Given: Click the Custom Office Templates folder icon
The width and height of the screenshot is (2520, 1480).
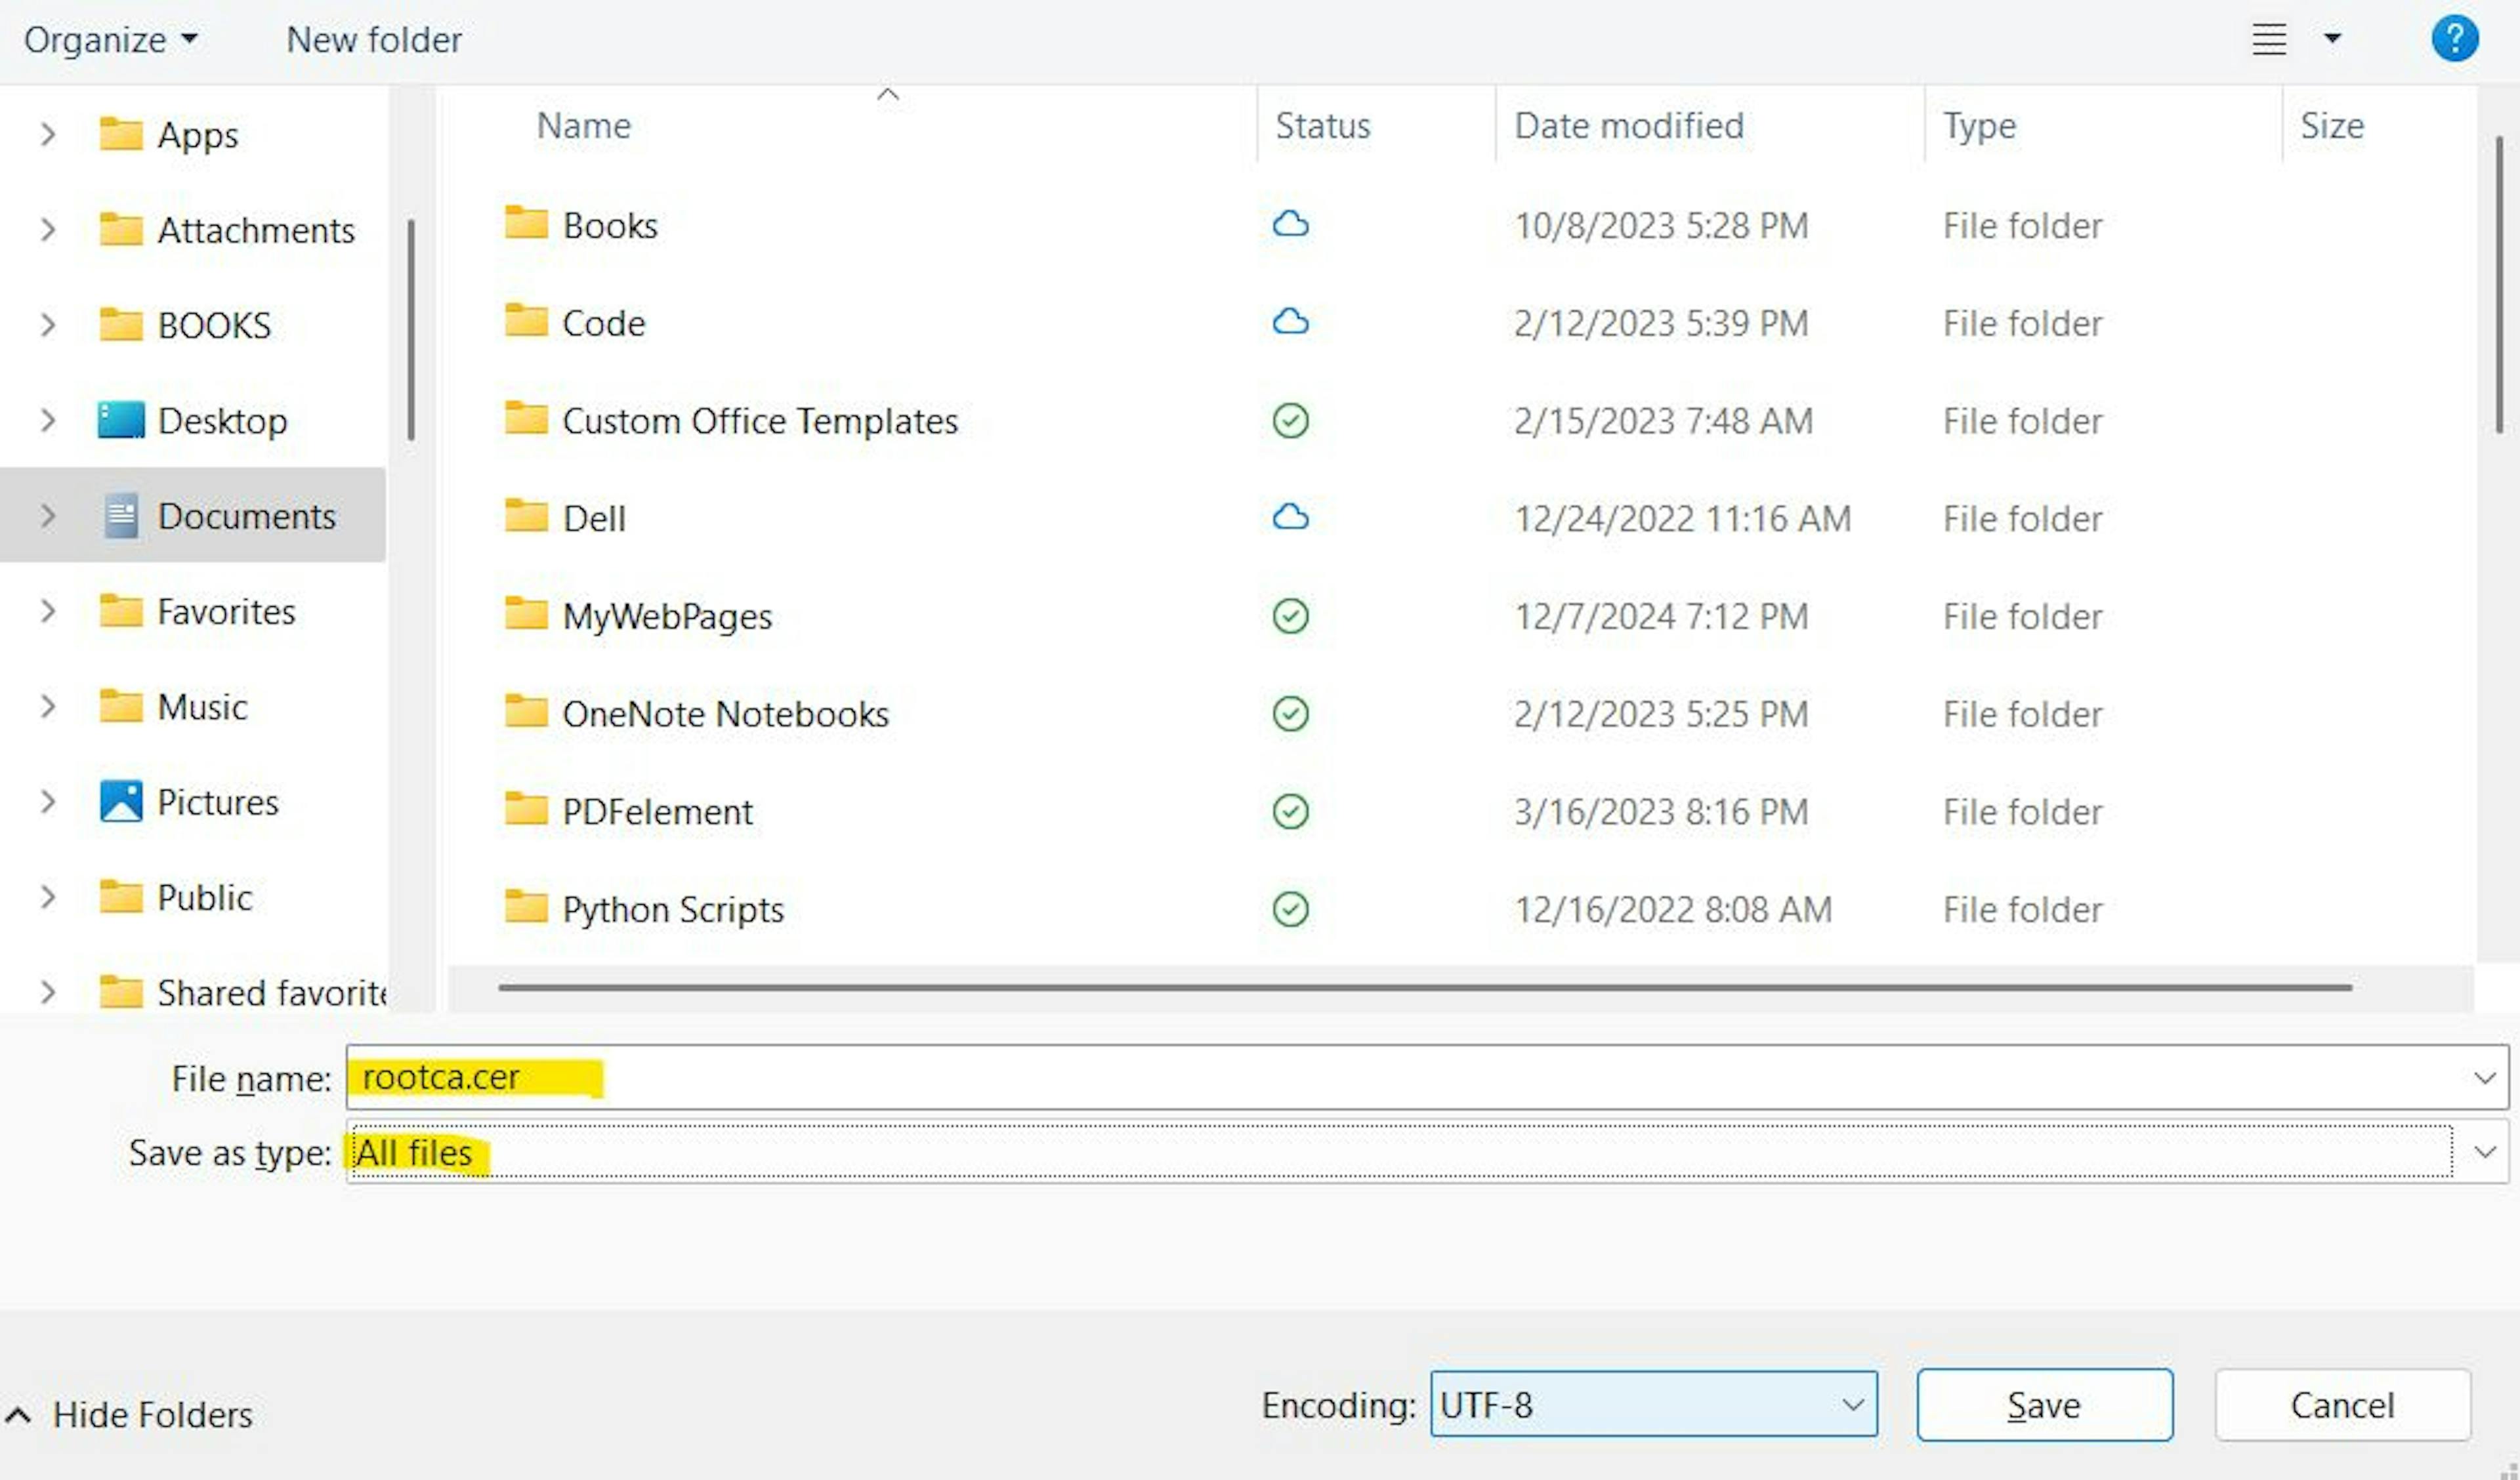Looking at the screenshot, I should tap(526, 419).
